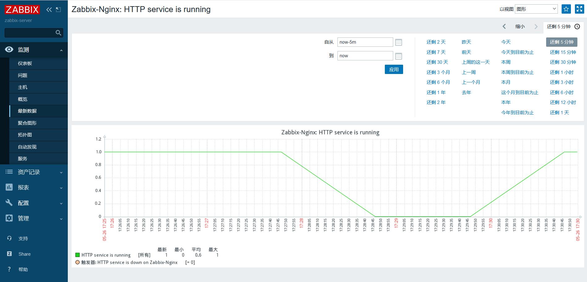Image resolution: width=587 pixels, height=282 pixels.
Task: Select 上一个月 time range
Action: tap(471, 82)
